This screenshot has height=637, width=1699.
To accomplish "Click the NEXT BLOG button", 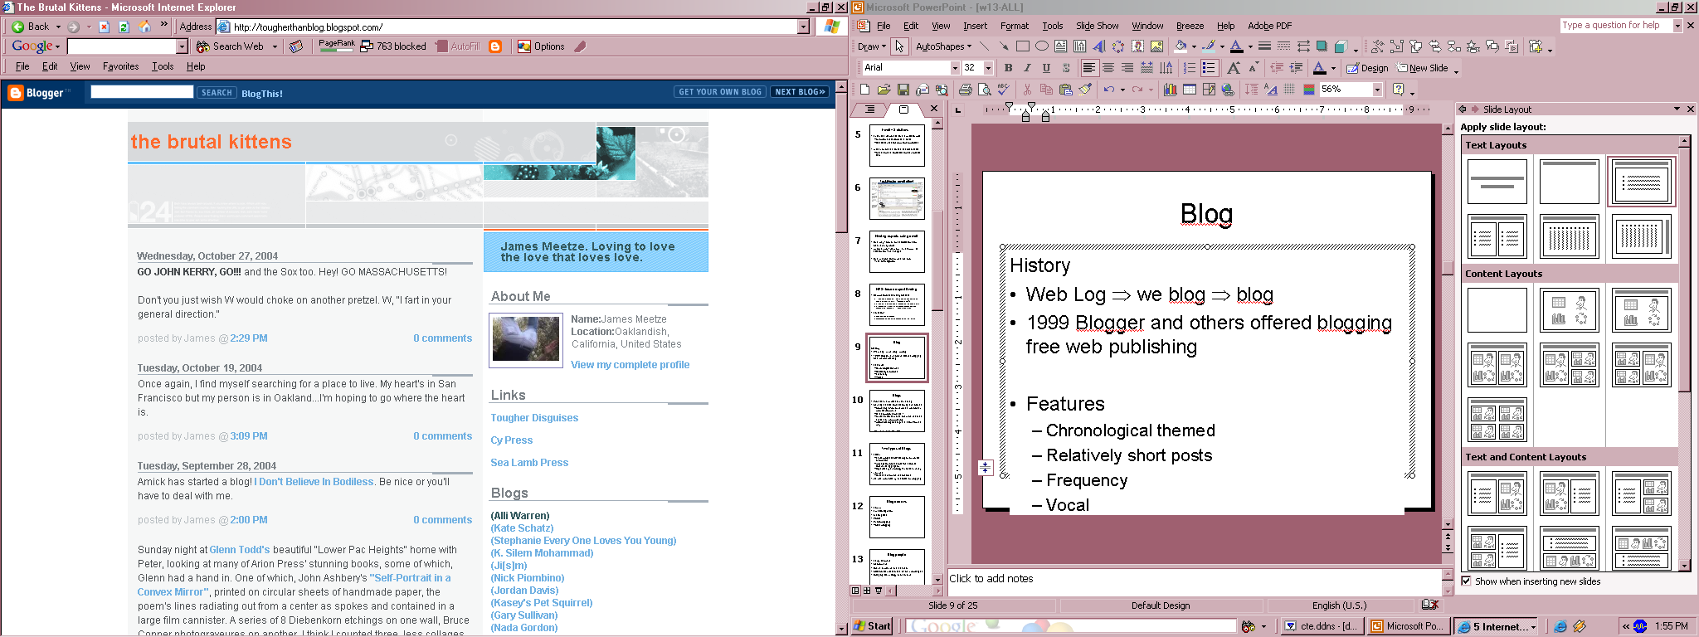I will click(x=800, y=92).
